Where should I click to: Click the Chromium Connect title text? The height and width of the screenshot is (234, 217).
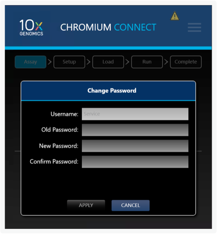[x=108, y=27]
